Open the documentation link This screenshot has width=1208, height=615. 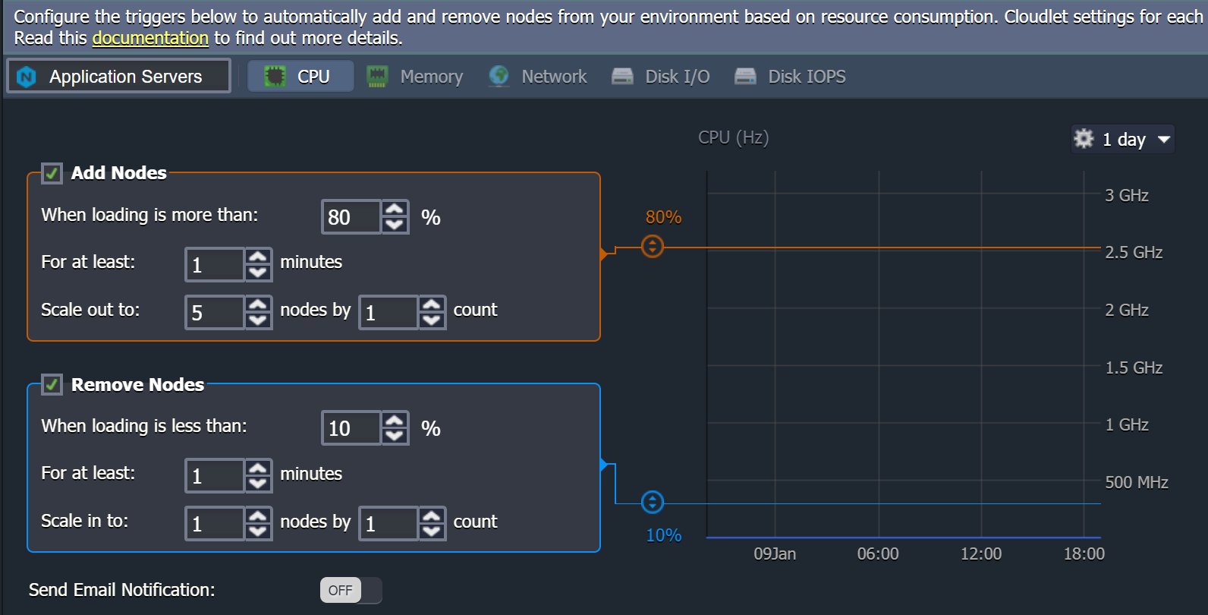150,38
